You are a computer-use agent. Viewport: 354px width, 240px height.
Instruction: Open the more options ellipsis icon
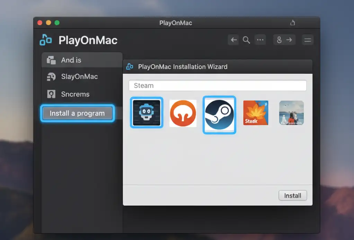click(x=260, y=39)
